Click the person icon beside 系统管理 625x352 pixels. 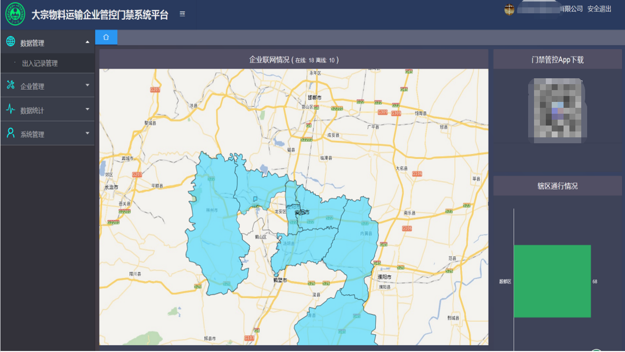click(x=10, y=133)
